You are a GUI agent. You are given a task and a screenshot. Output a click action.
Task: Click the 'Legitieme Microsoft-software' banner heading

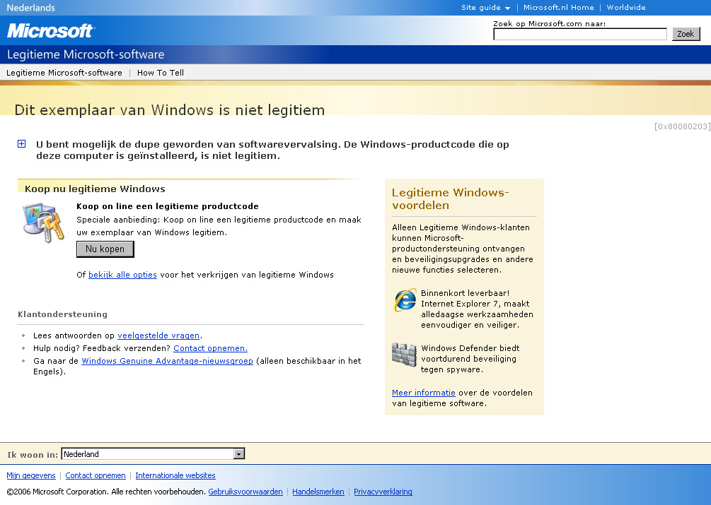pyautogui.click(x=86, y=54)
